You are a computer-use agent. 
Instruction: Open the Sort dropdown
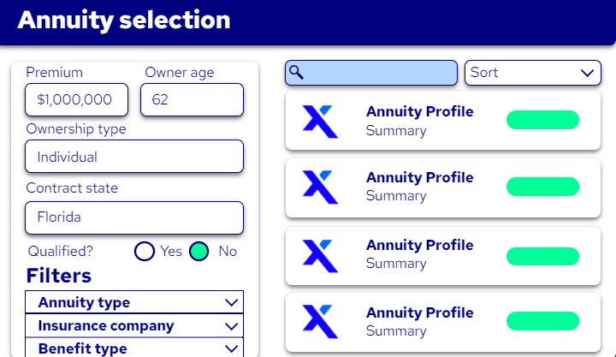click(532, 73)
